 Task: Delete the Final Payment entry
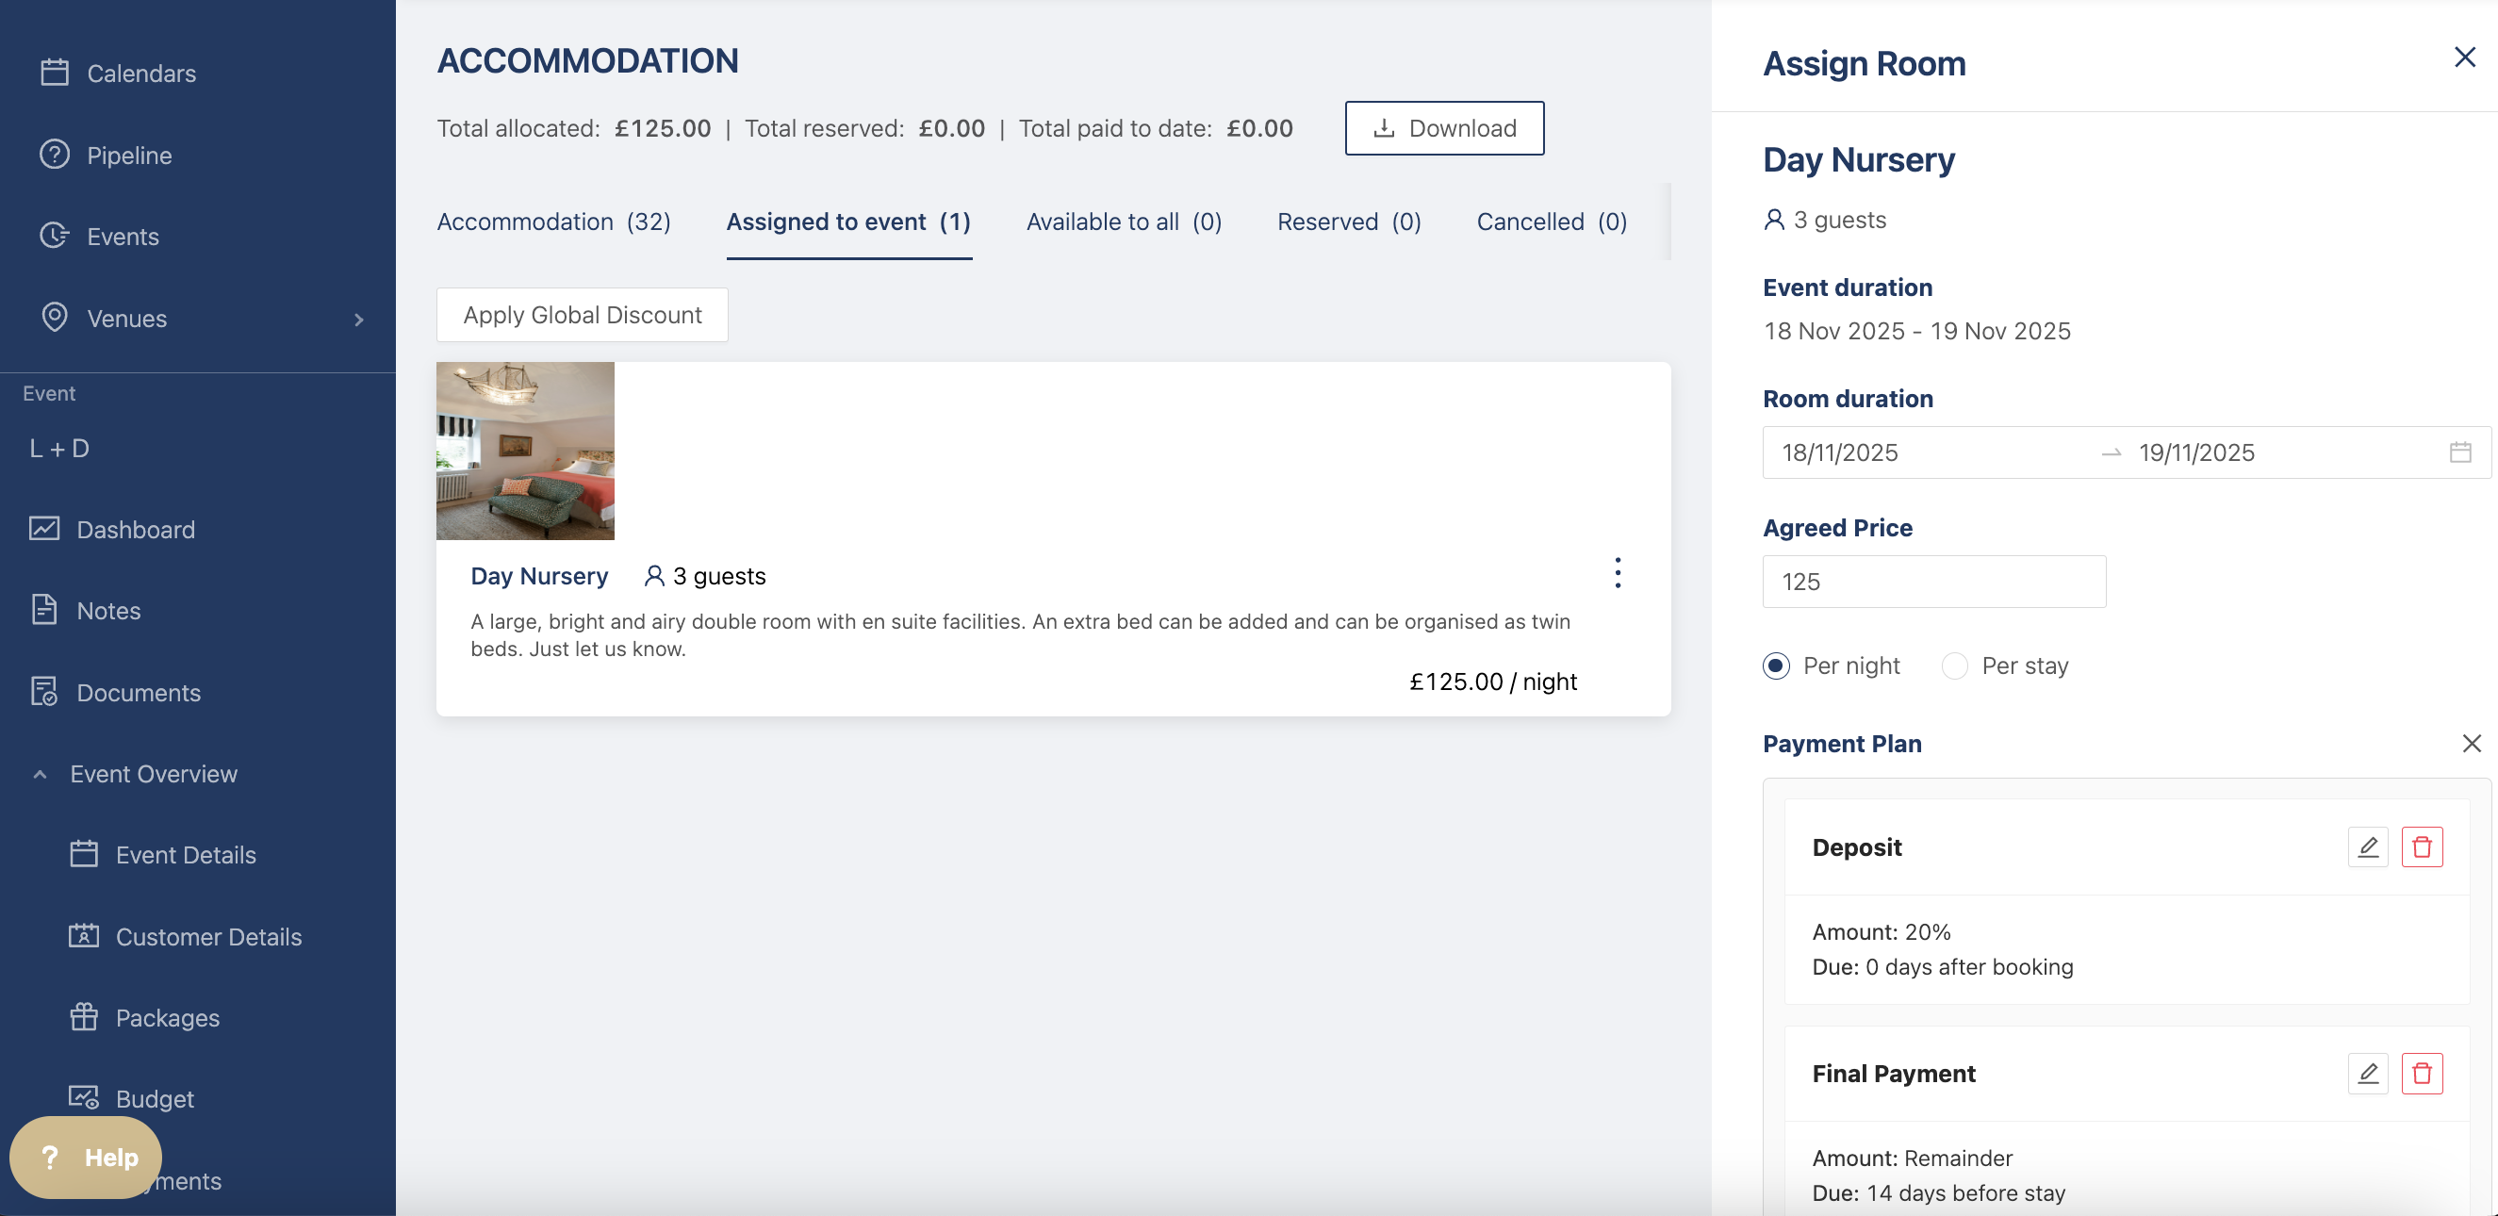pyautogui.click(x=2422, y=1074)
